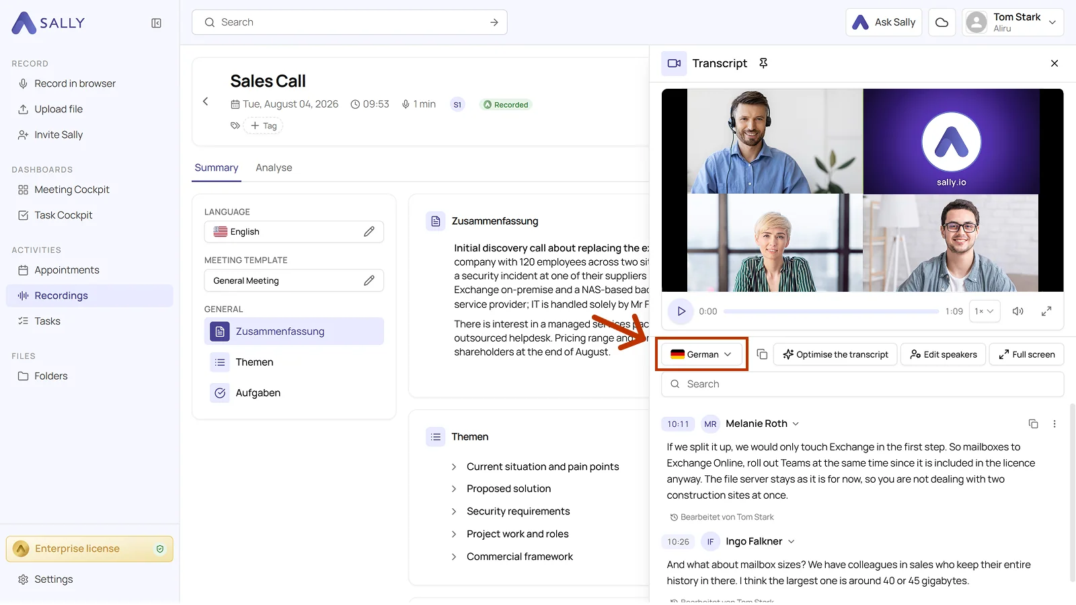Copy Melanie Roth's transcript entry
The width and height of the screenshot is (1076, 605).
coord(1033,424)
